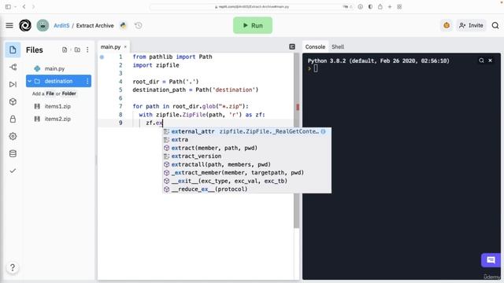
Task: Choose __reduce_ex__(protocol) suggestion
Action: pos(246,189)
